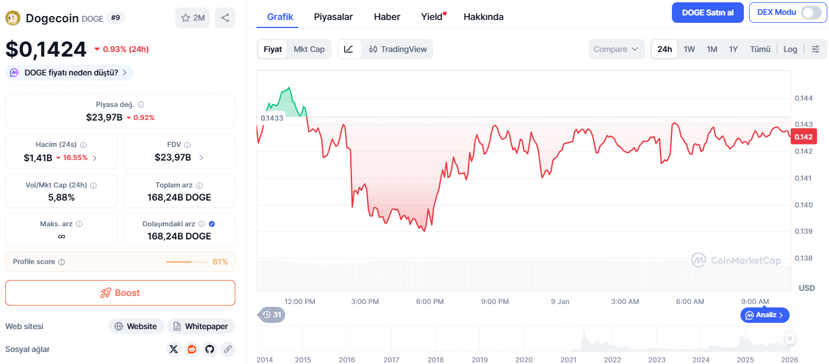This screenshot has width=829, height=364.
Task: Click the pause handle on range navigator
Action: tap(790, 339)
